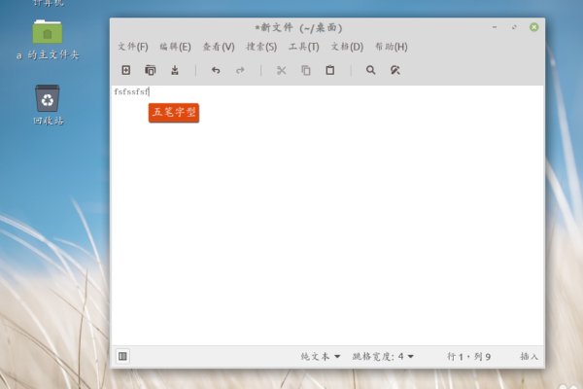Select the 回收站 desktop icon
This screenshot has width=583, height=389.
[48, 104]
